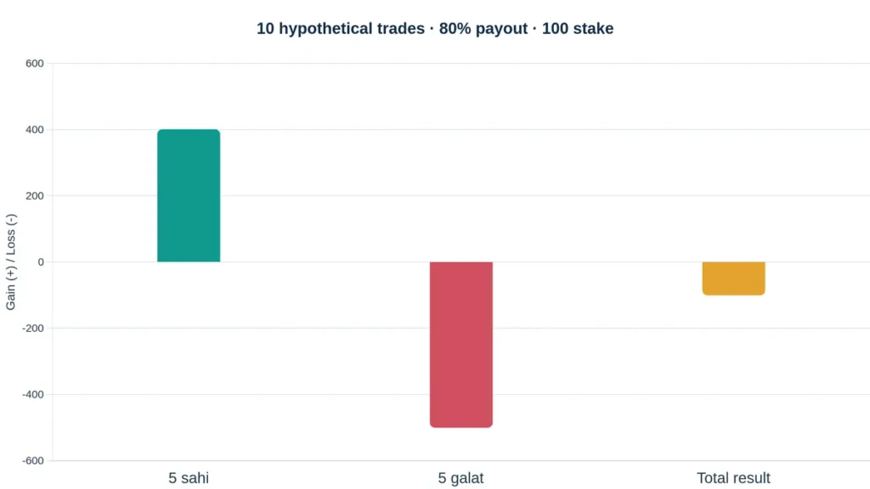The height and width of the screenshot is (489, 870).
Task: Click '80% payout' text in the title
Action: click(x=483, y=29)
